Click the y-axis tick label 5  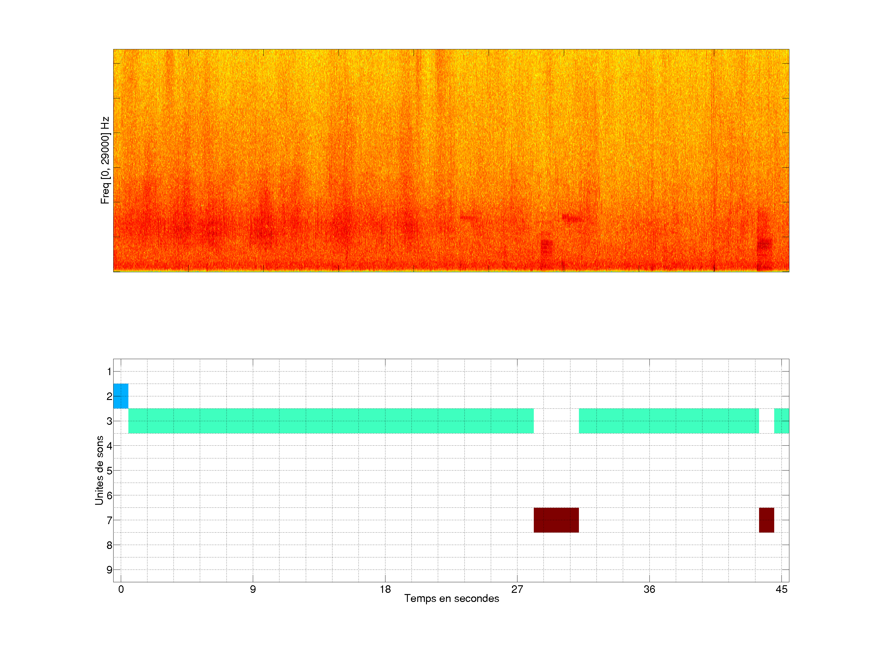[x=109, y=471]
